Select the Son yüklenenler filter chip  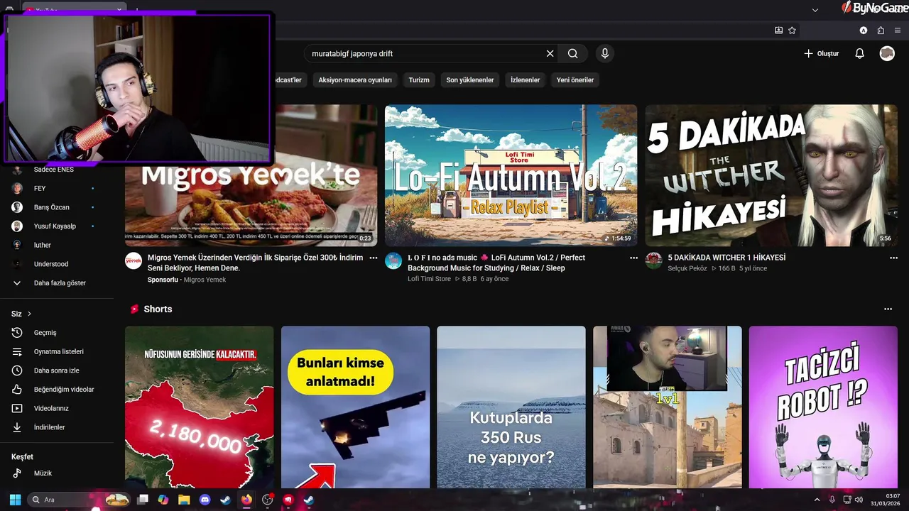[x=470, y=80]
